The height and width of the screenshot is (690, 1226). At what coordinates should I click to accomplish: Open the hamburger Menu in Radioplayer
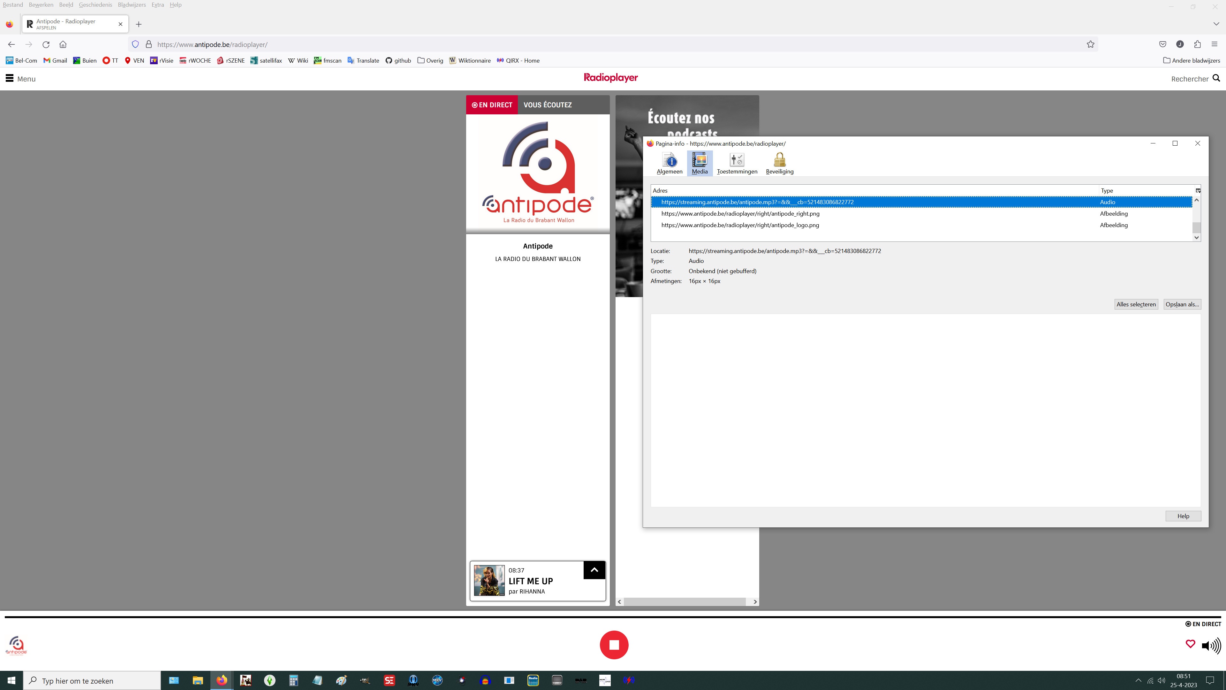[20, 79]
